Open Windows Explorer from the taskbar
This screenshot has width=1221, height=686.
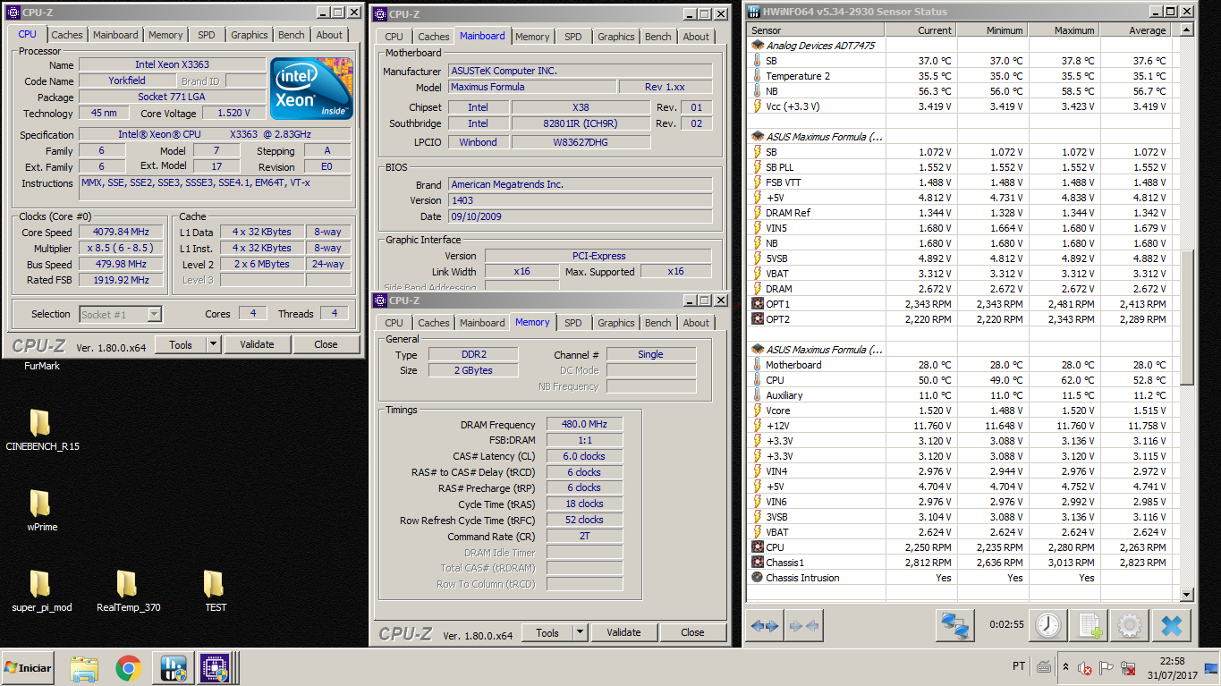click(x=84, y=668)
